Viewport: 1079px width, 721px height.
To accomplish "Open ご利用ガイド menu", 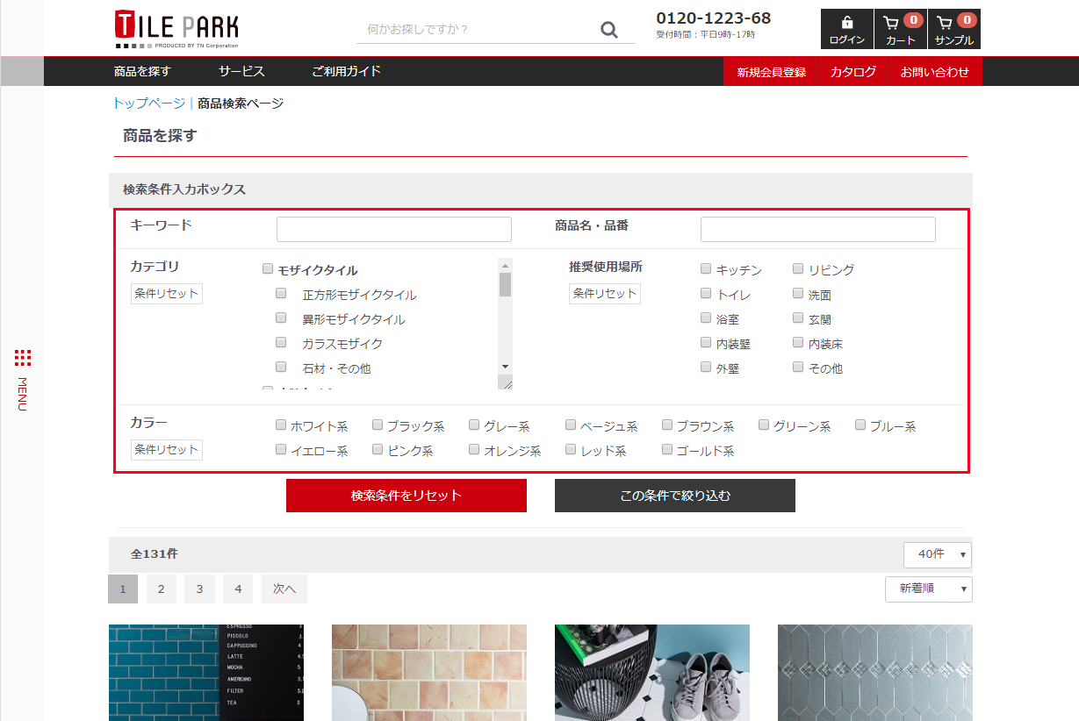I will tap(346, 71).
